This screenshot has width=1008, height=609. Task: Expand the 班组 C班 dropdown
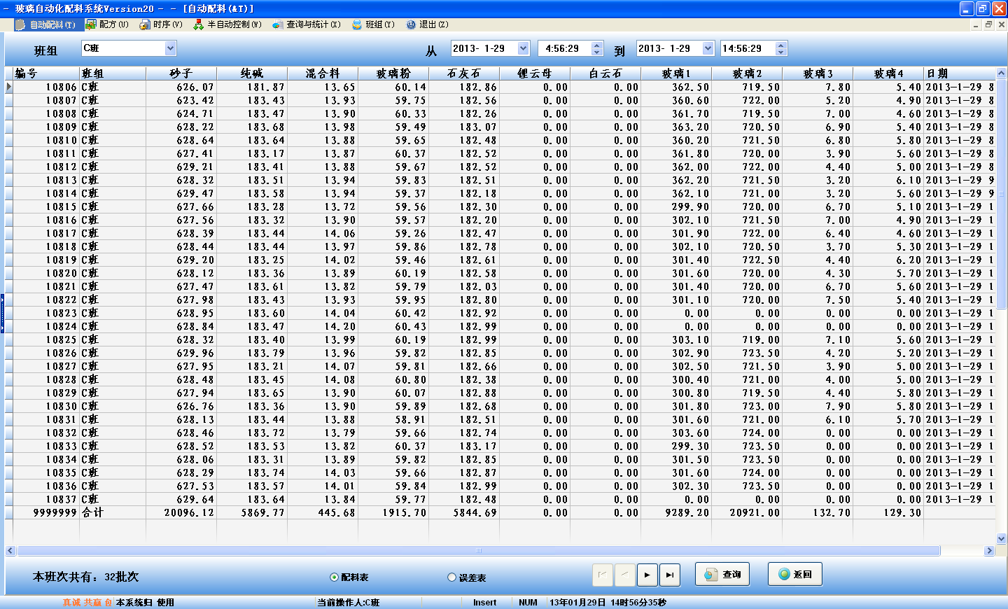(x=170, y=48)
